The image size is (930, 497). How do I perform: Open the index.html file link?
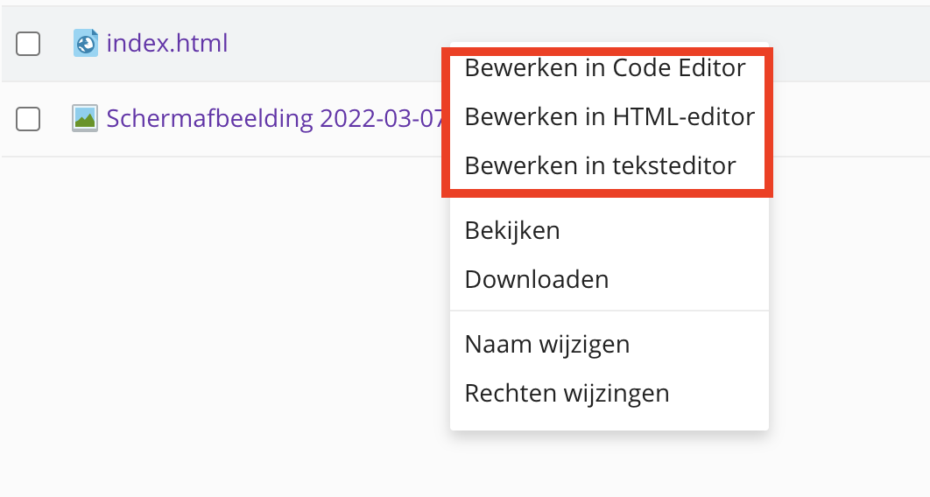point(166,43)
